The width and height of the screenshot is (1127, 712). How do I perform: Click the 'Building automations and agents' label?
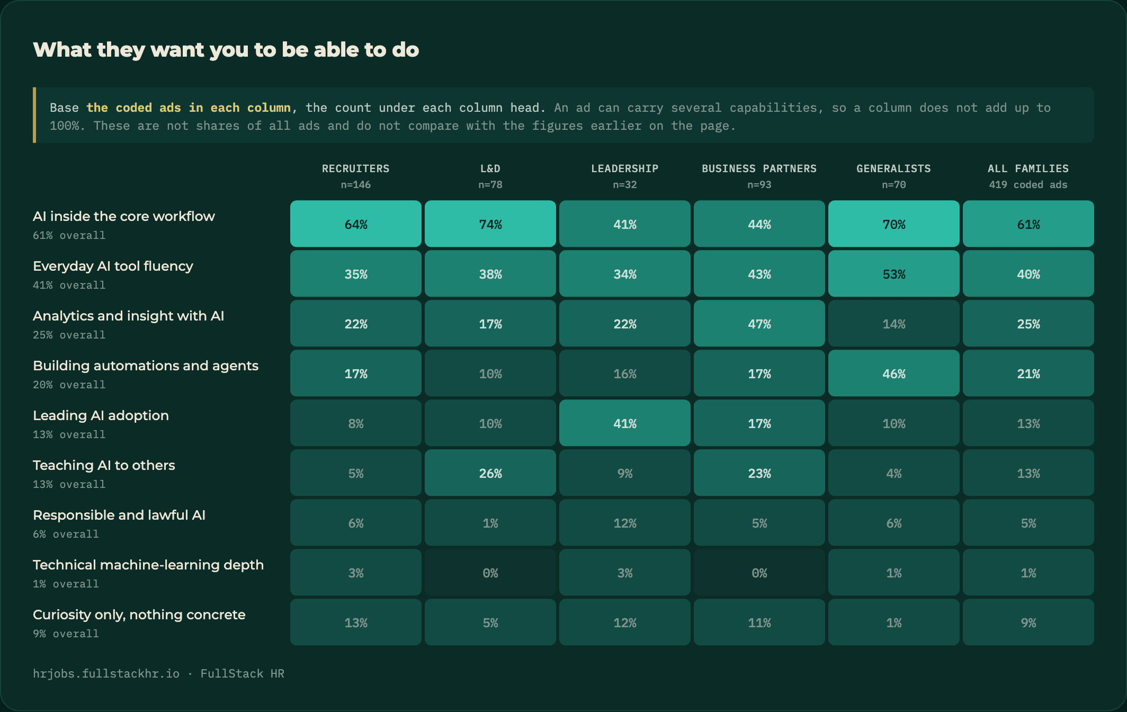coord(146,366)
